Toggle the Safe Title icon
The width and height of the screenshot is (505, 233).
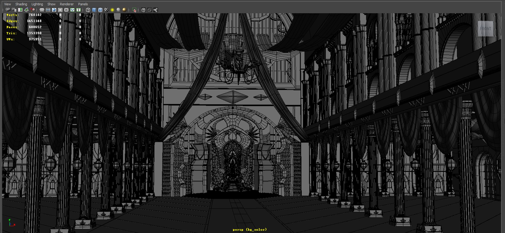(x=78, y=10)
